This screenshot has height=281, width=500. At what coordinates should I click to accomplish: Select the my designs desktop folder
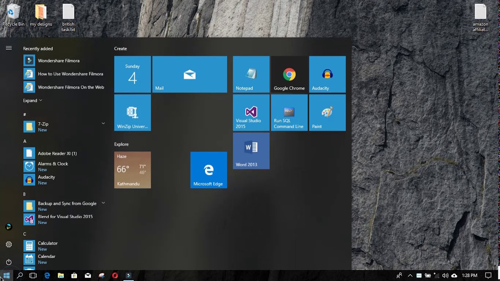click(41, 16)
